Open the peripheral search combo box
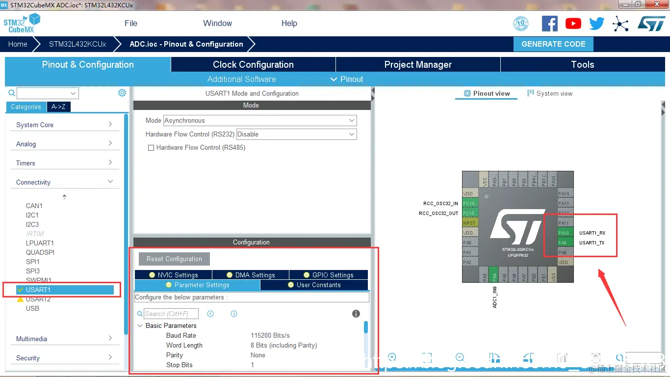 pos(48,93)
